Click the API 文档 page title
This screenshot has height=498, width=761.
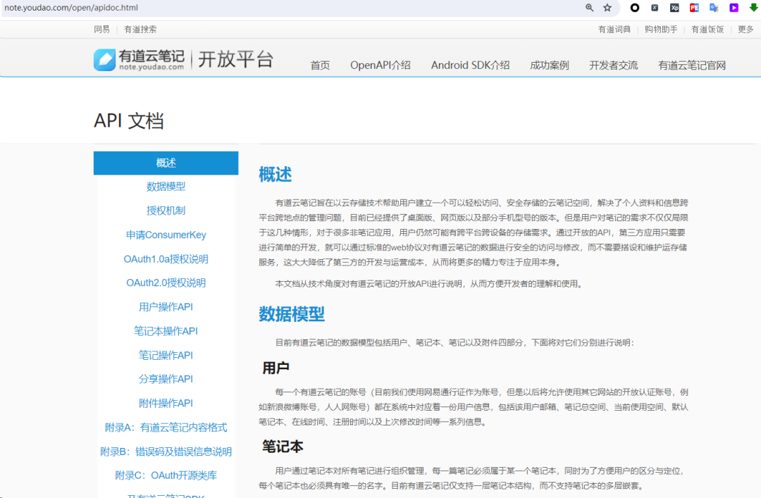[x=129, y=121]
